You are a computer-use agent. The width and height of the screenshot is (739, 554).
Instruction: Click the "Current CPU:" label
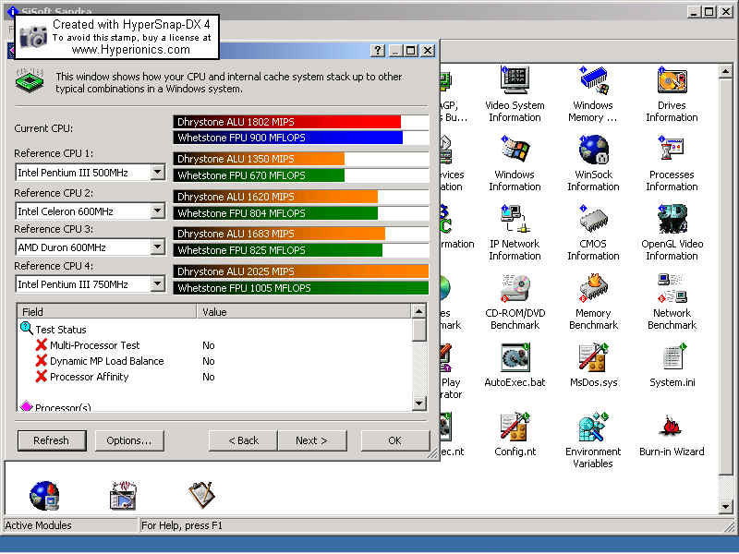pos(43,128)
